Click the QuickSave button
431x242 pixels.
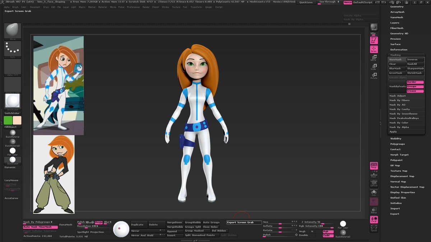(x=306, y=2)
